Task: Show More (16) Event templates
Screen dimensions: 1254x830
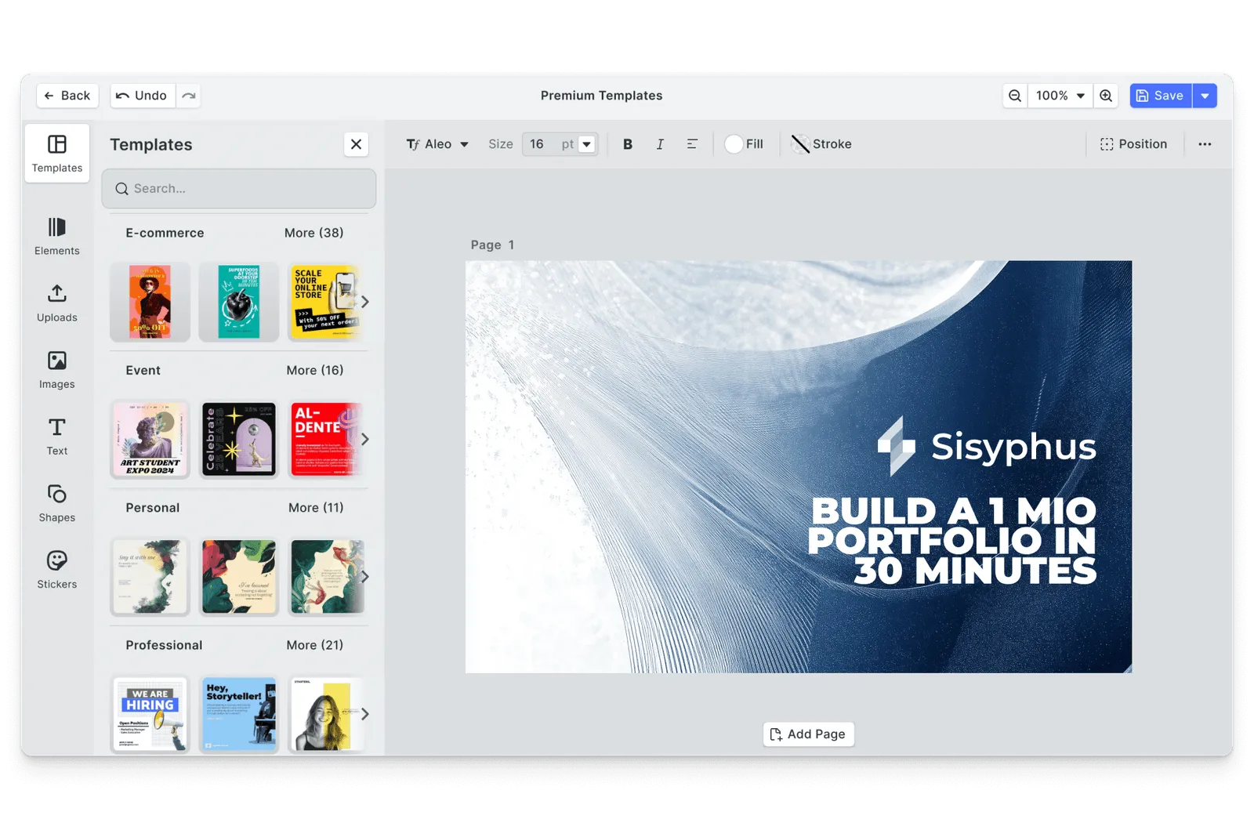Action: [315, 370]
